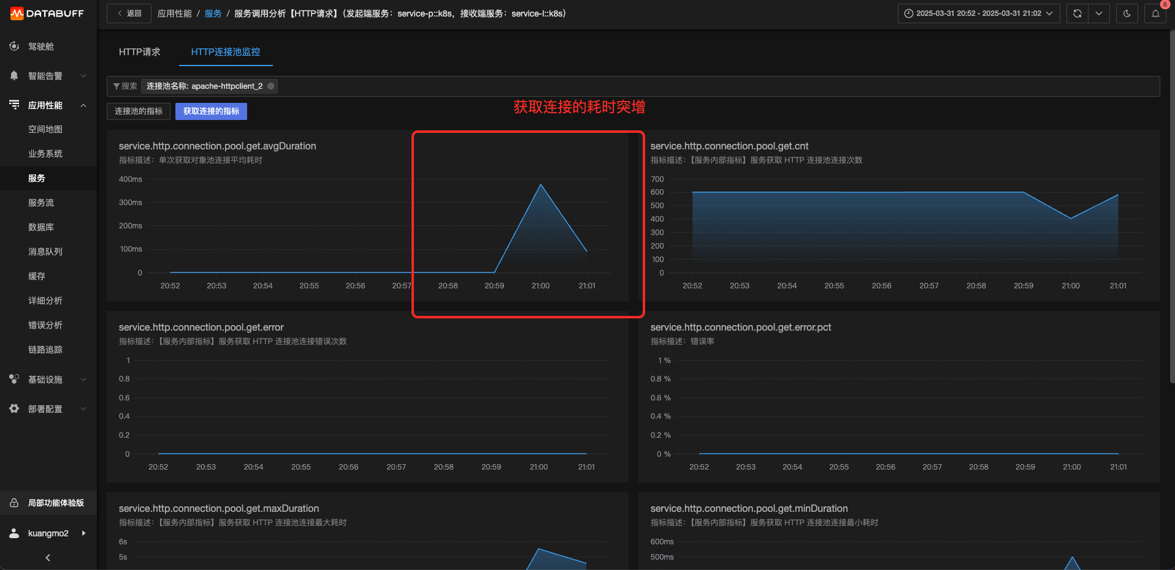Click the service.http.connection.pool.get.avgDuration title

218,146
